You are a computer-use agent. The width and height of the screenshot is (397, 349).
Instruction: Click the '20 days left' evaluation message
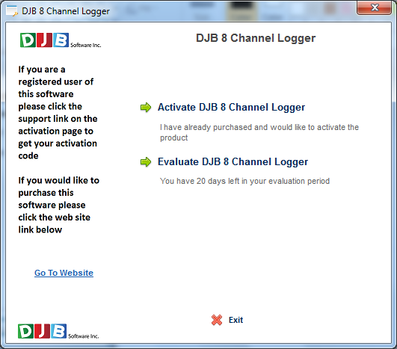pos(244,181)
